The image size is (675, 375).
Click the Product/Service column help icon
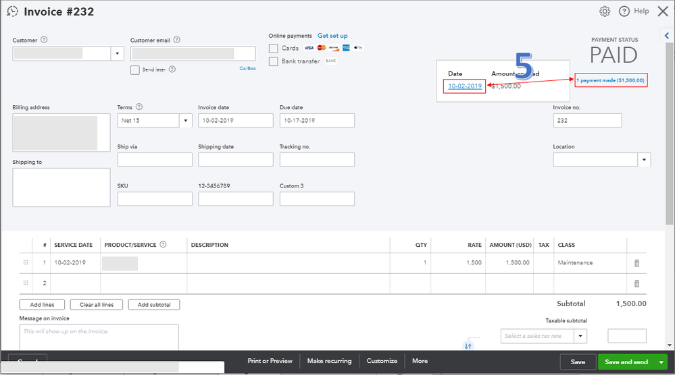coord(163,245)
